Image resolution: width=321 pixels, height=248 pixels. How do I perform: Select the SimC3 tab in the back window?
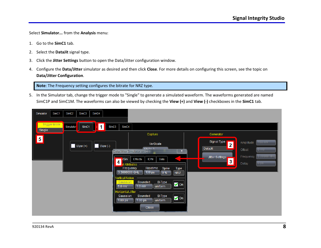83,114
